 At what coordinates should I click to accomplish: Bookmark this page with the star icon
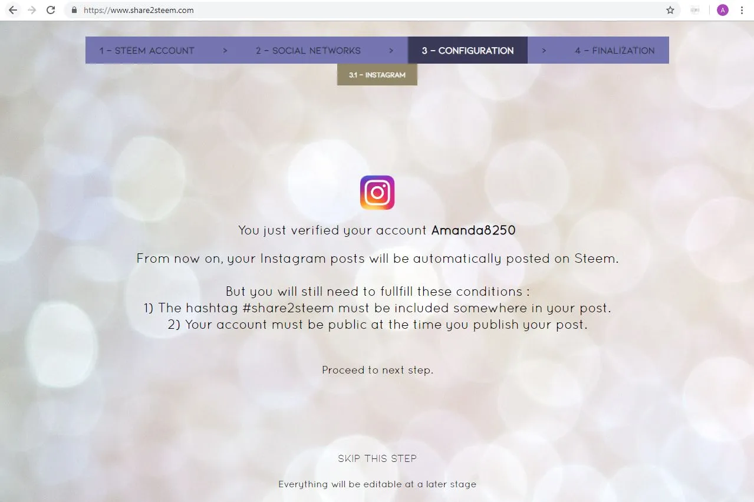coord(670,10)
